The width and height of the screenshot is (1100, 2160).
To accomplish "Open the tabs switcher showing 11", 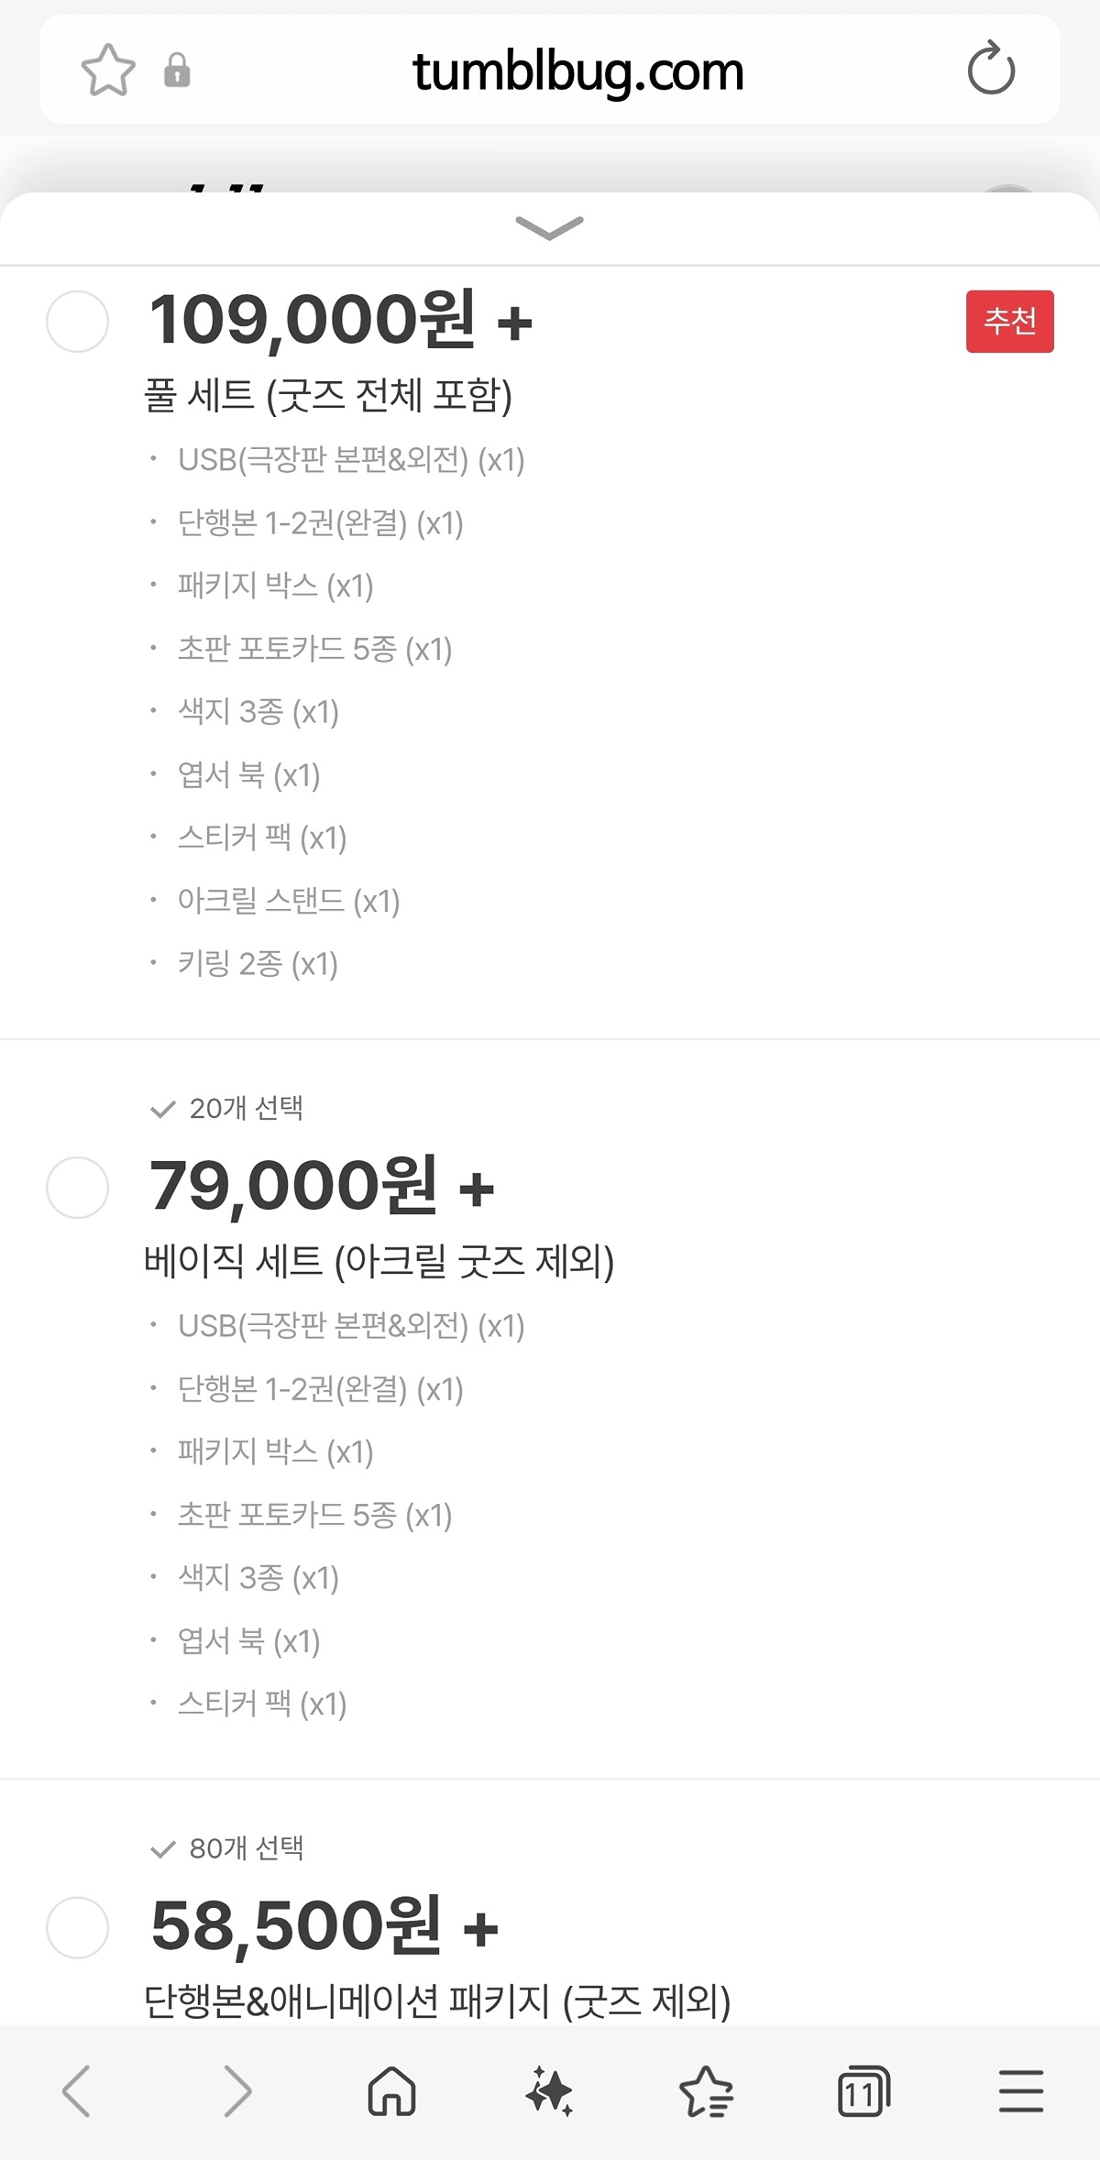I will [863, 2091].
